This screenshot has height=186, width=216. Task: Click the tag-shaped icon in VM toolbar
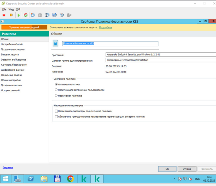(62, 15)
